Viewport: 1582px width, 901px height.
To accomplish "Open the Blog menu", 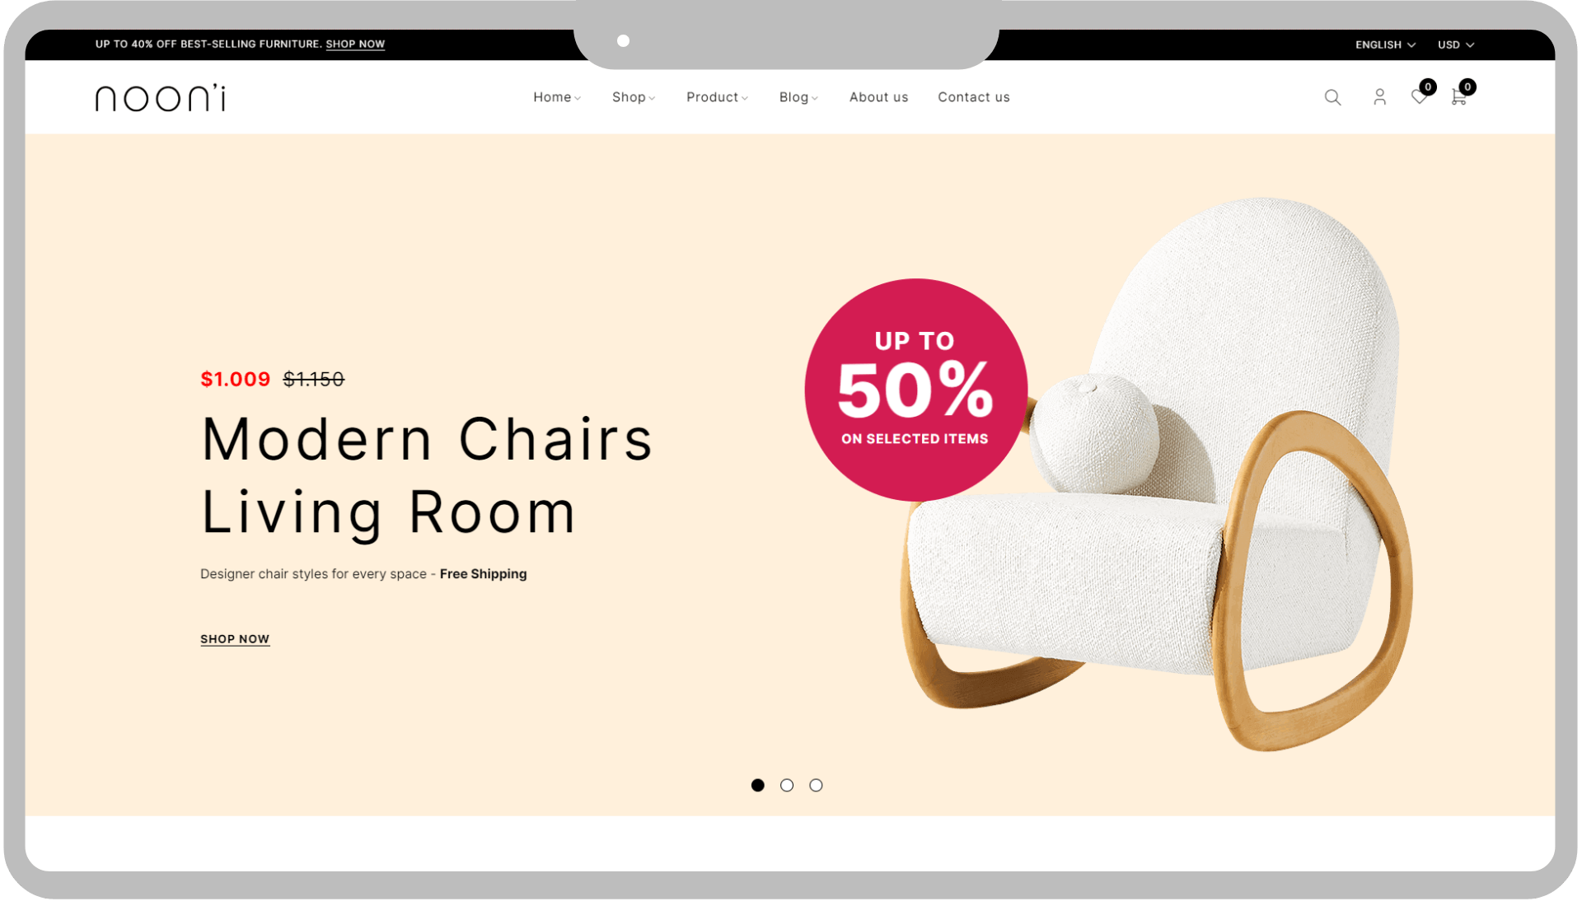I will click(798, 97).
